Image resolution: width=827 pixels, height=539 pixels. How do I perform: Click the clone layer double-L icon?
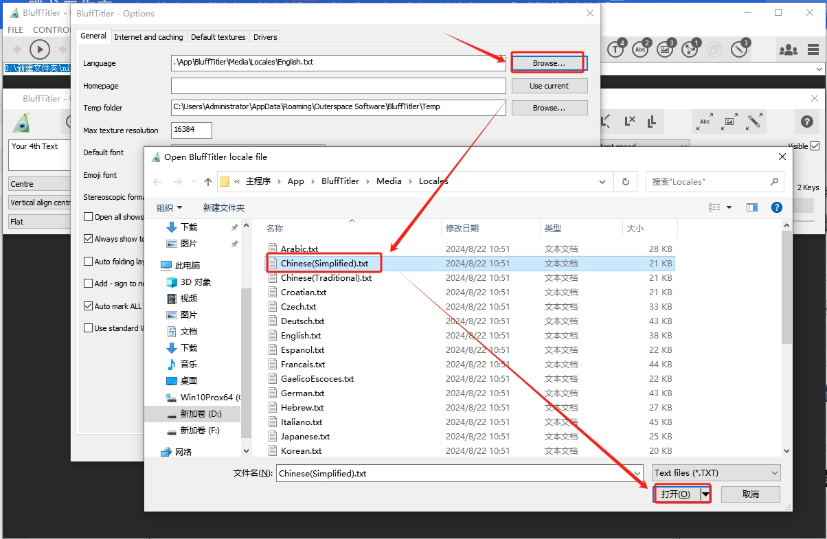pos(651,122)
